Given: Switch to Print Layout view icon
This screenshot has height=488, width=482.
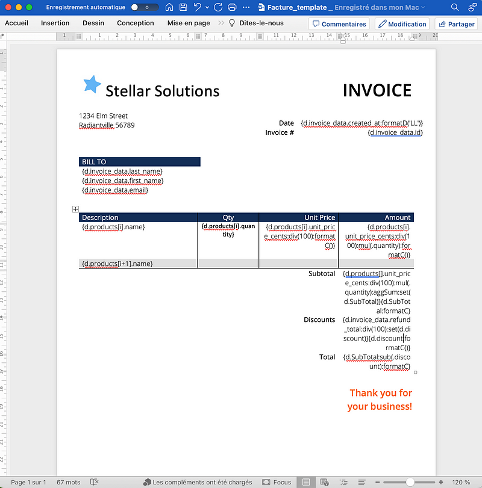Looking at the screenshot, I should (306, 482).
